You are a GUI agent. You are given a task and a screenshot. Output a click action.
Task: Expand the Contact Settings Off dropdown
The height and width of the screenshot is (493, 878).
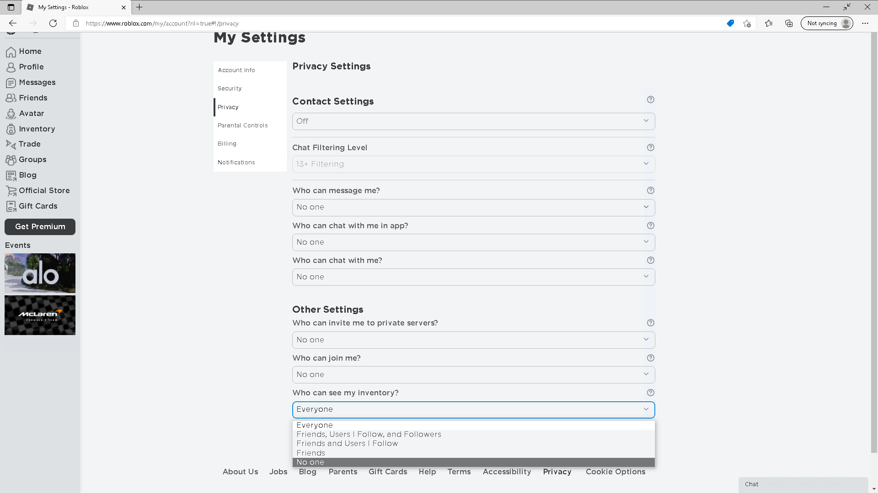pyautogui.click(x=473, y=121)
